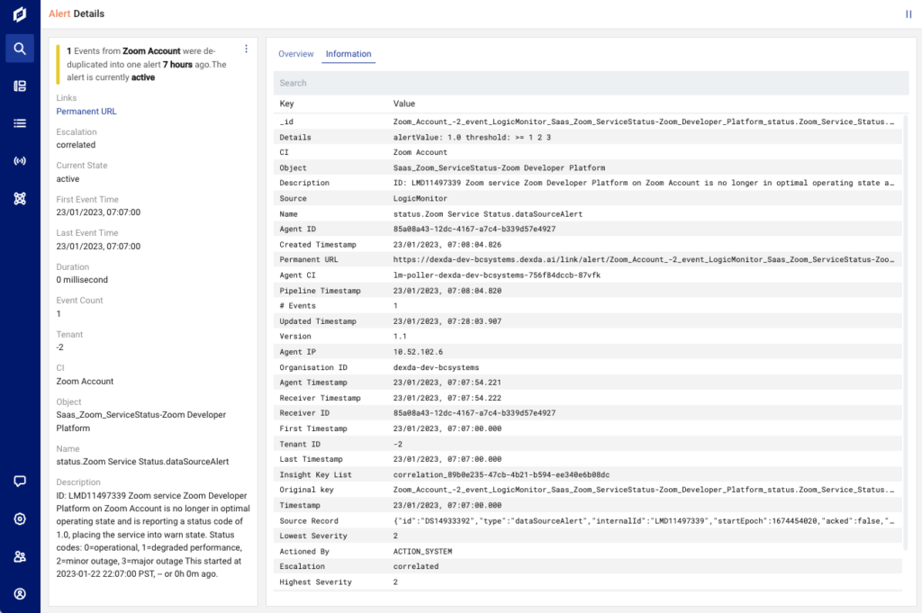The image size is (922, 613).
Task: Click the Source value LogicMonitor
Action: 420,199
